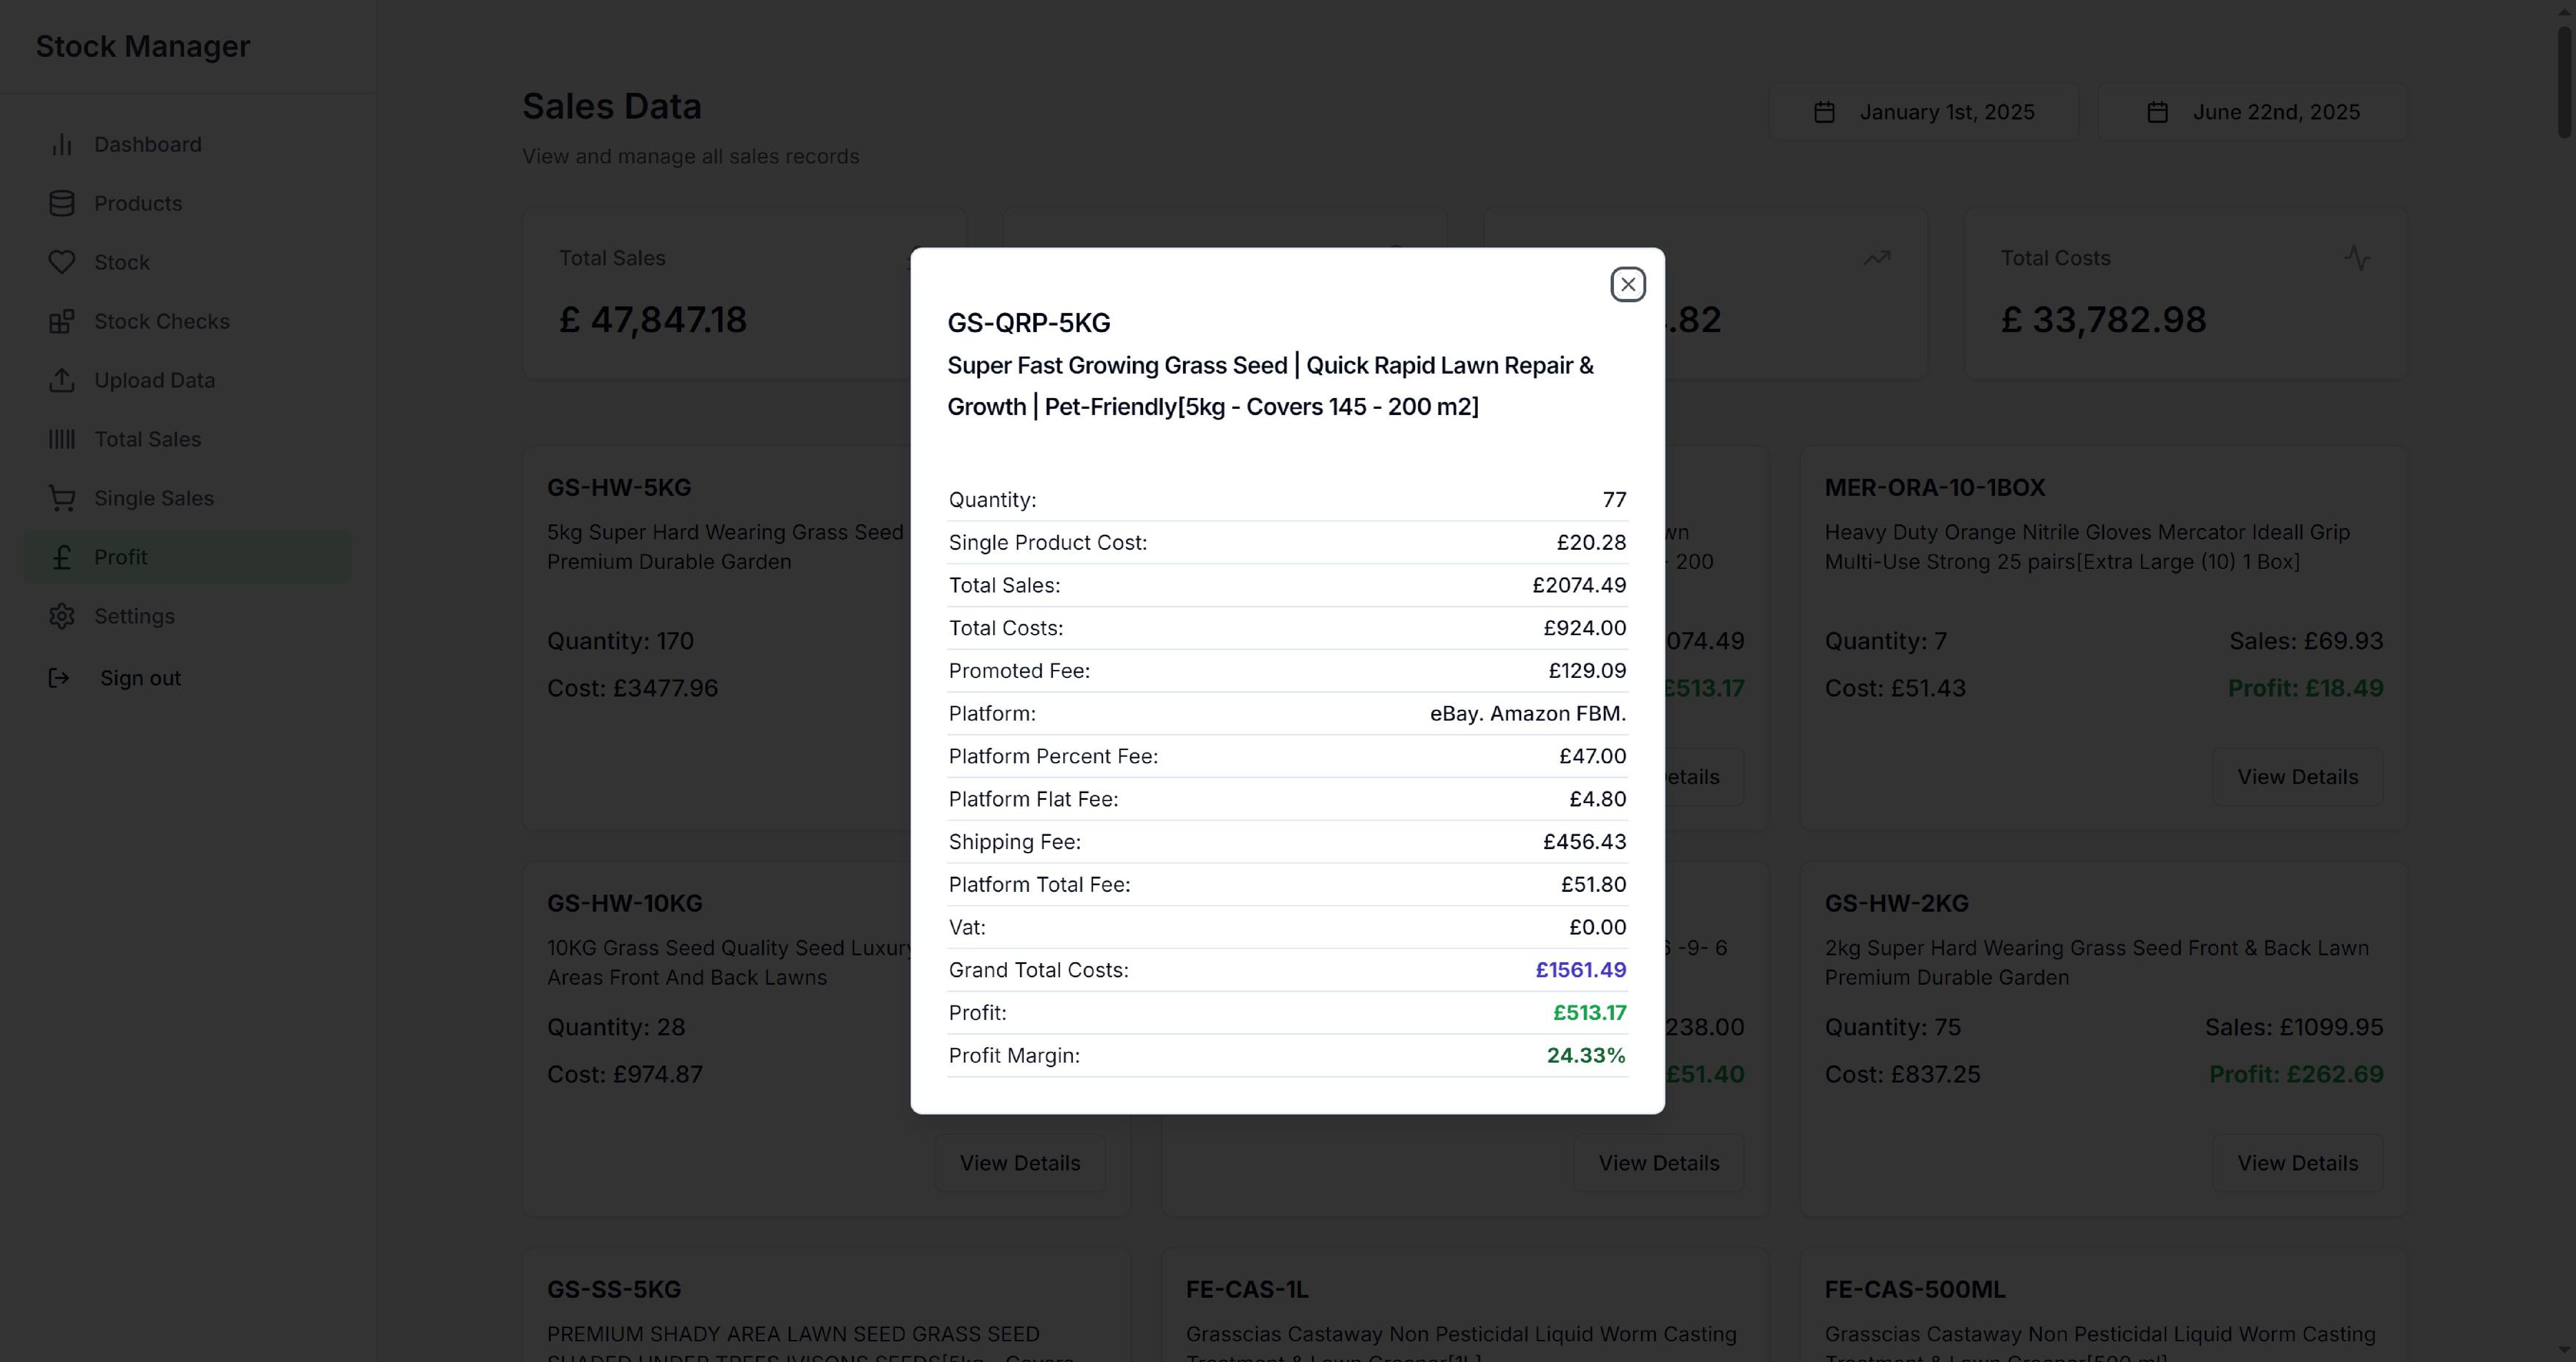This screenshot has width=2576, height=1362.
Task: Click the Platform Total Fee £51.80
Action: pos(1594,885)
